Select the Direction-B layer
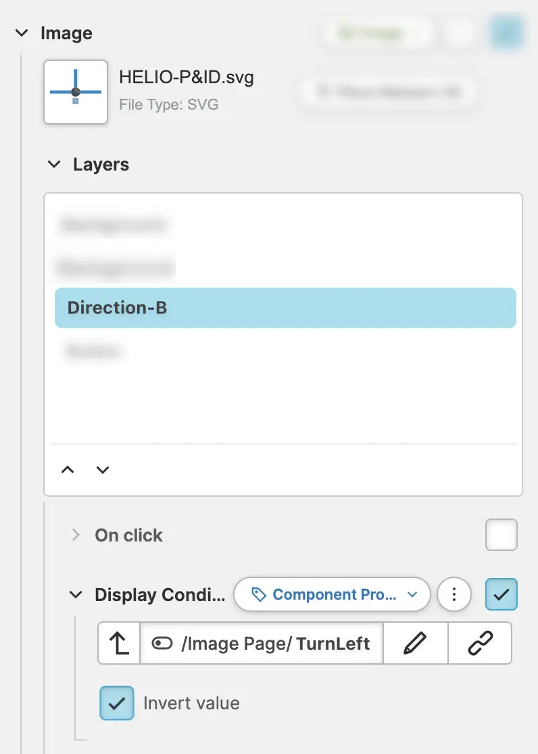The width and height of the screenshot is (538, 754). click(x=285, y=308)
